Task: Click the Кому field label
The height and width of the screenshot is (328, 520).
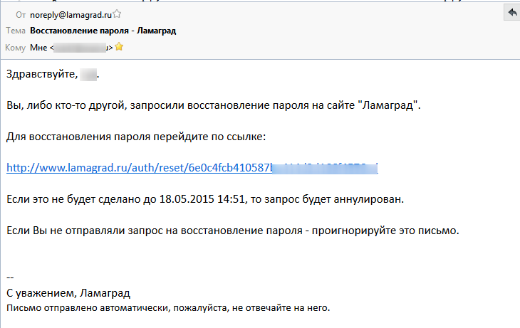Action: 15,48
